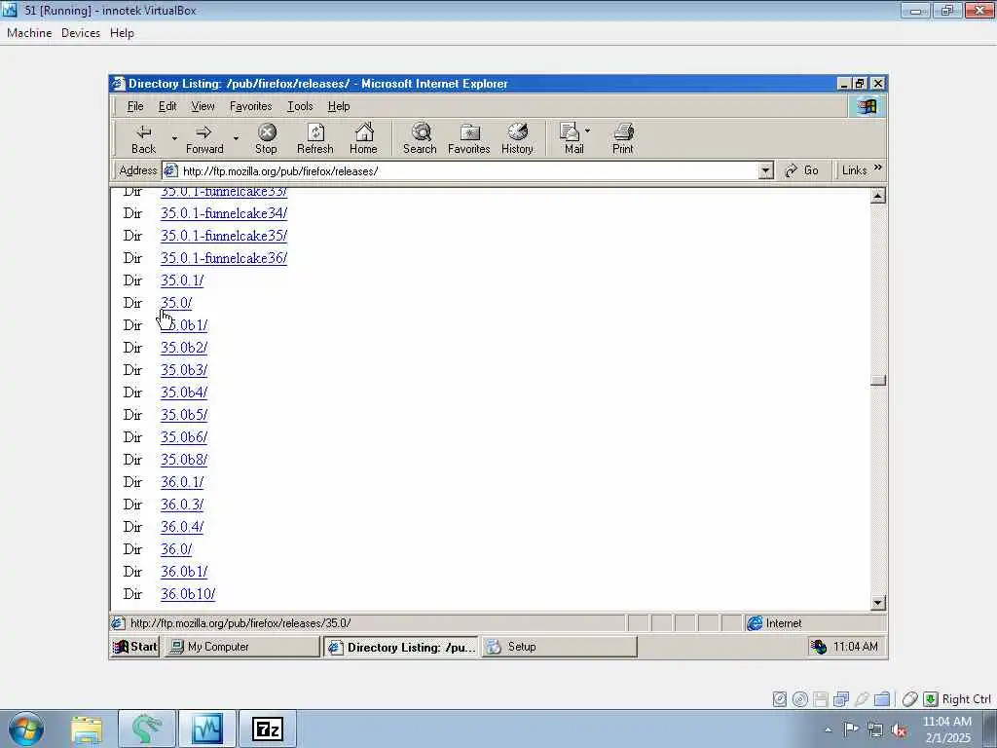Click the scrollbar down arrow
The width and height of the screenshot is (997, 748).
tap(878, 602)
